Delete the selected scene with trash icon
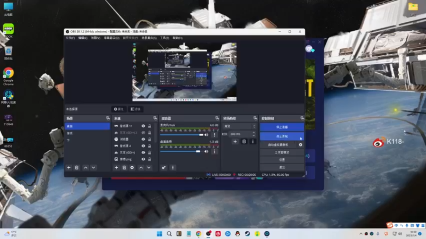426x239 pixels. tap(77, 168)
